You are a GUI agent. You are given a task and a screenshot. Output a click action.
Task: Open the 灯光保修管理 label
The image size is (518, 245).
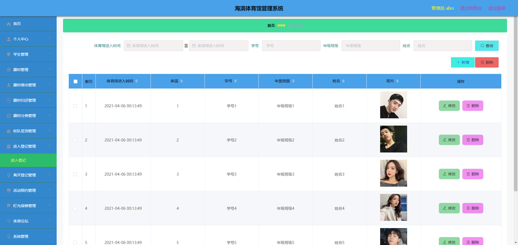coord(25,206)
